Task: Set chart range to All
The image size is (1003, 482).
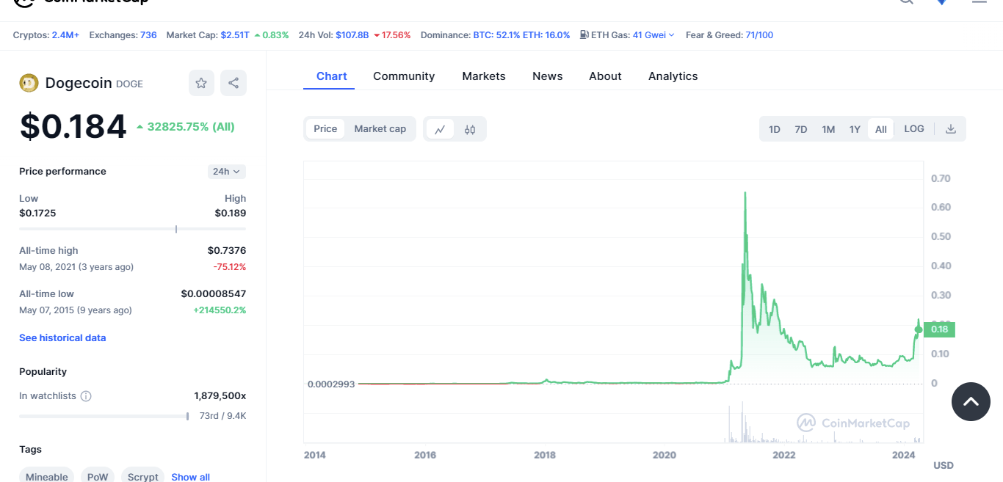Action: (x=881, y=129)
